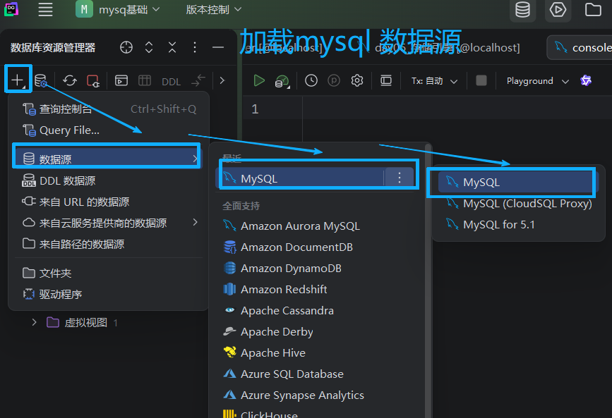This screenshot has height=418, width=612.
Task: Click line 1 in the query editor
Action: coord(318,109)
